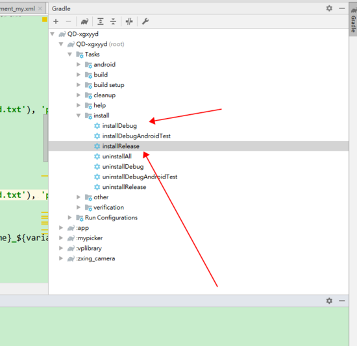This screenshot has height=346, width=357.
Task: Expand the :zxing_camera module
Action: pyautogui.click(x=61, y=258)
